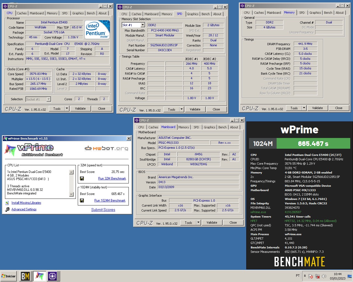Click the FSB:DRAM value 3:5
The width and height of the screenshot is (353, 282).
(305, 49)
